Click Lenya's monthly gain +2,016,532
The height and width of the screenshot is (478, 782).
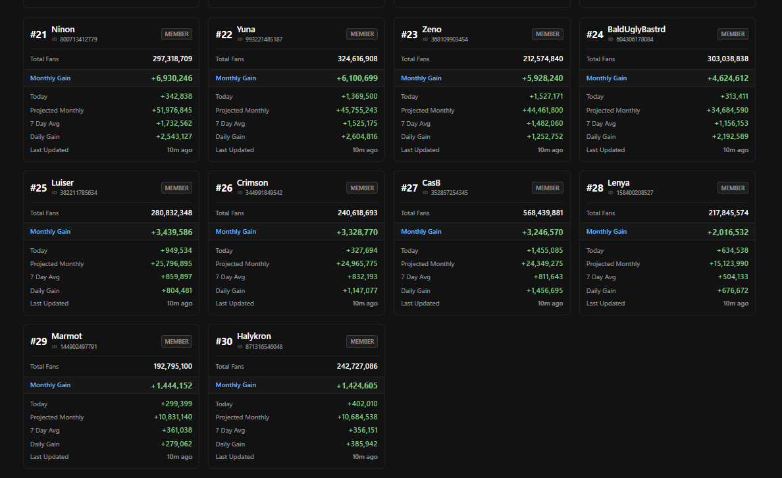[727, 232]
